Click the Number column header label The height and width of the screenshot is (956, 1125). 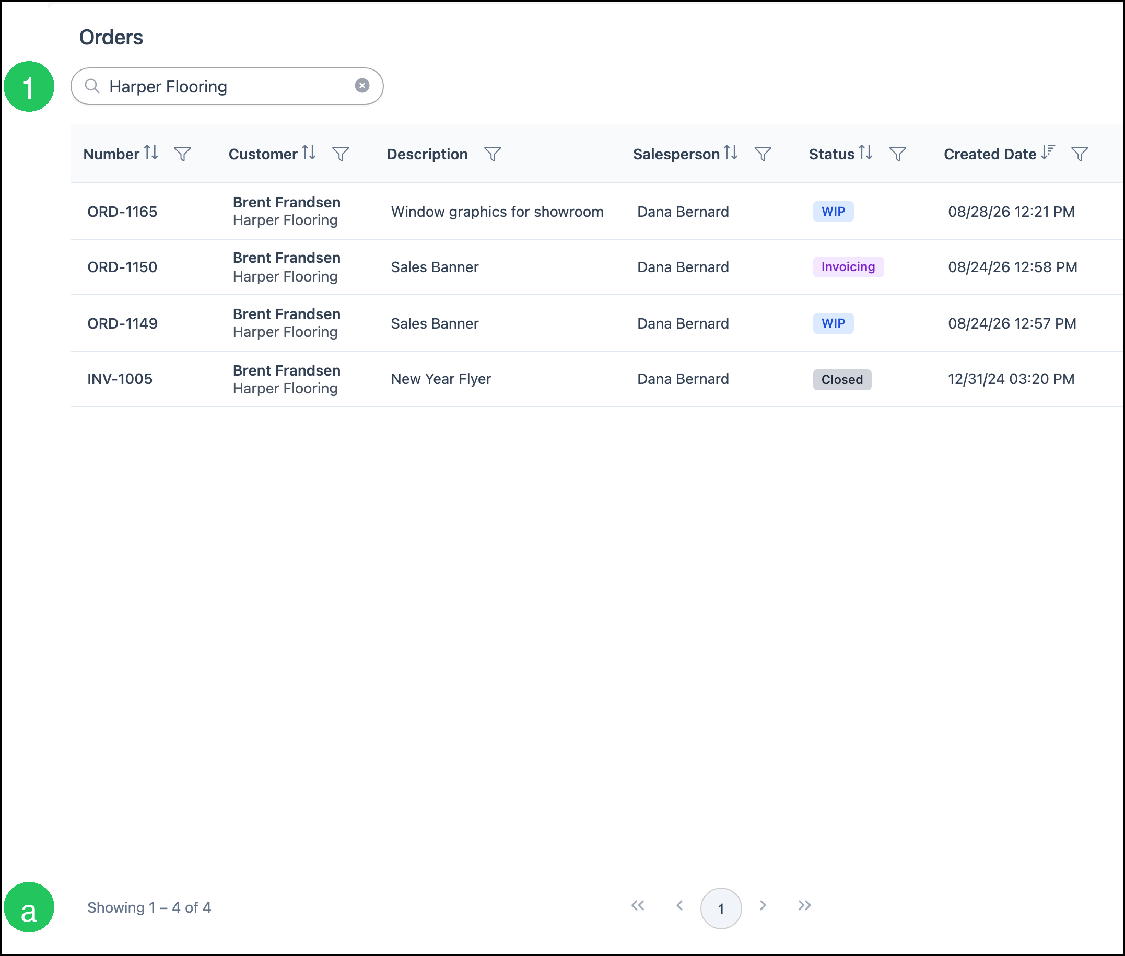point(111,154)
